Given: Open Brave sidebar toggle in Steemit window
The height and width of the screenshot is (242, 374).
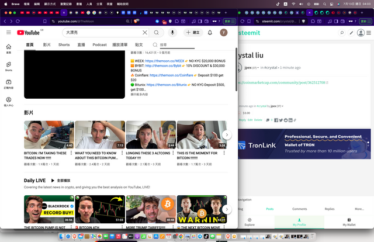Looking at the screenshot, I should 336,21.
